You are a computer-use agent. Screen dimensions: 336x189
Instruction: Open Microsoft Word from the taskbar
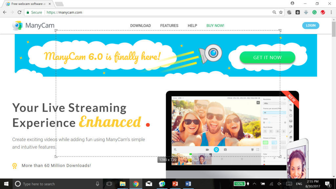(188, 184)
